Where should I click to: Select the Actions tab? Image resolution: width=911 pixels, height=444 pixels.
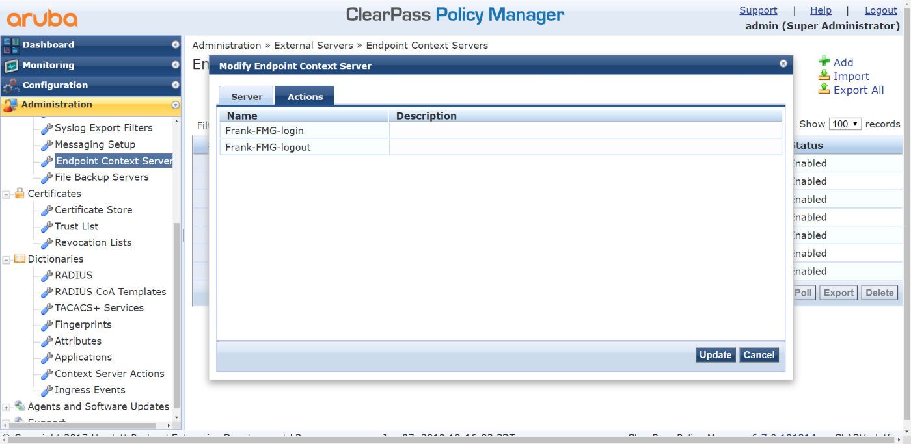(x=305, y=96)
